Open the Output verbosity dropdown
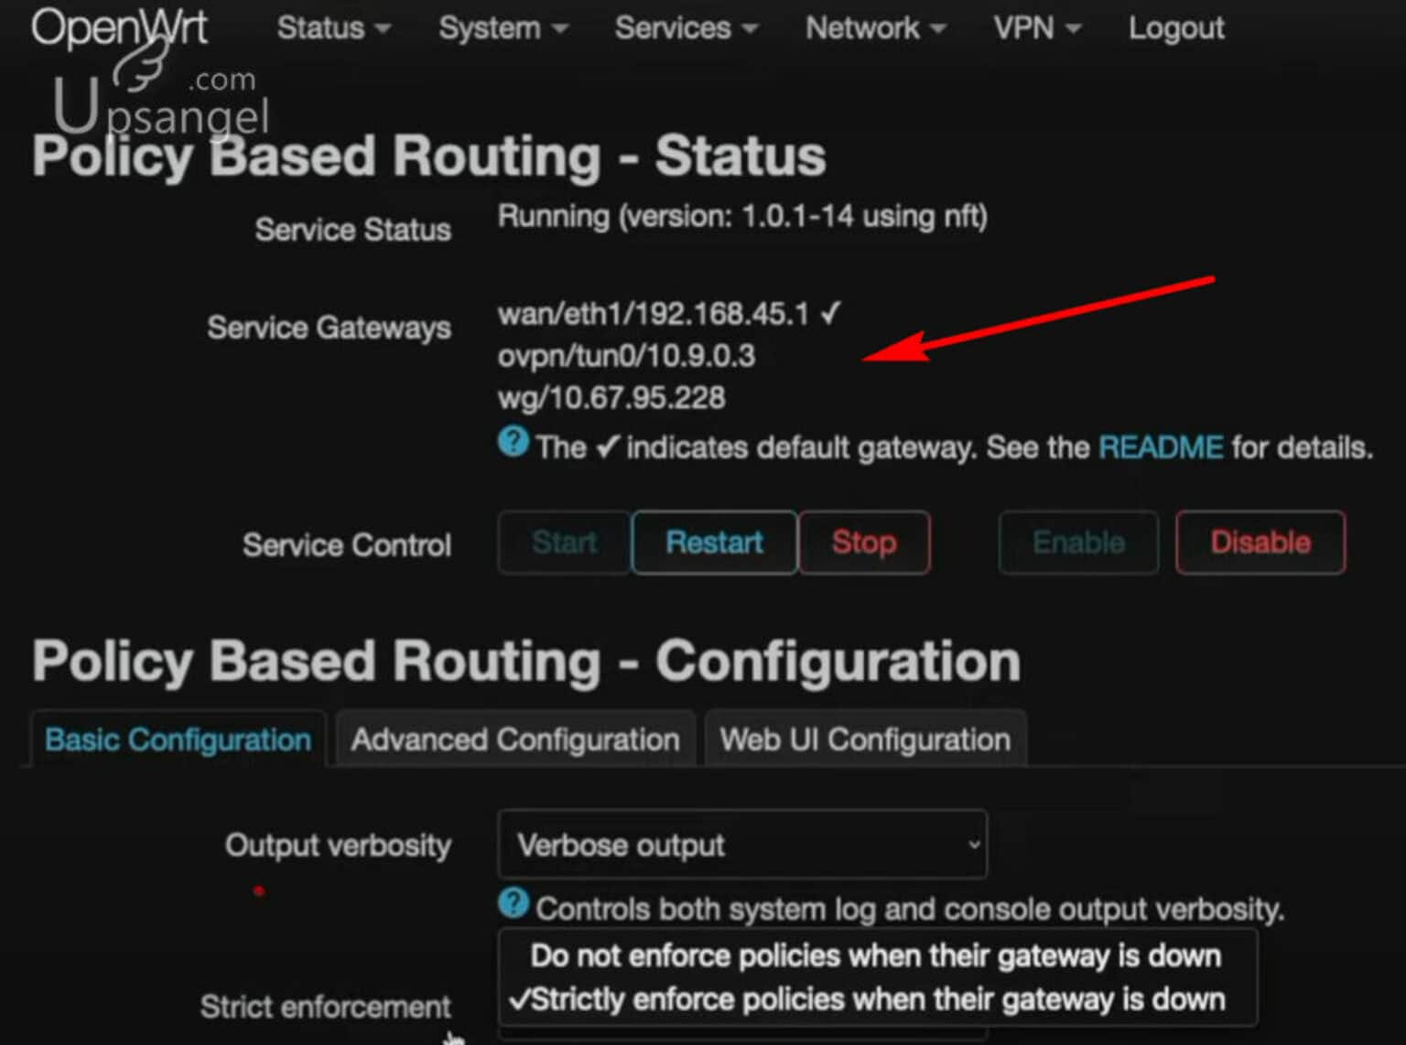Screen dimensions: 1406x1045 tap(741, 845)
